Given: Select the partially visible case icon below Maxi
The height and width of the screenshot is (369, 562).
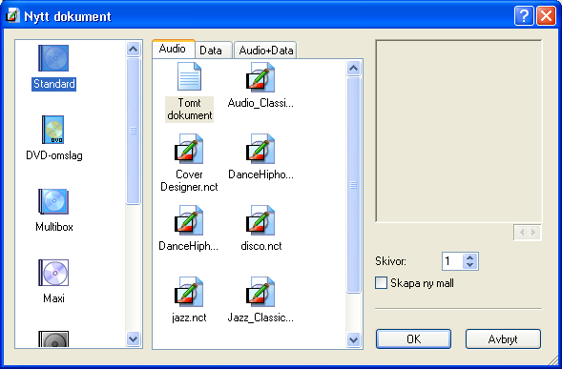Looking at the screenshot, I should pyautogui.click(x=53, y=339).
